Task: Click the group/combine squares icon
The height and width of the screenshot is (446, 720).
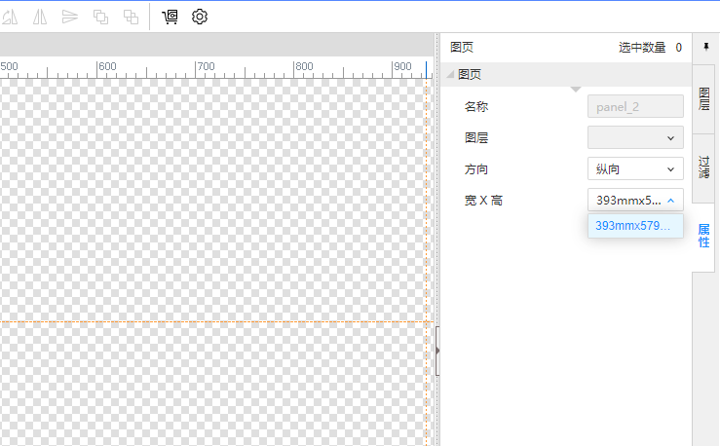Action: [x=100, y=17]
